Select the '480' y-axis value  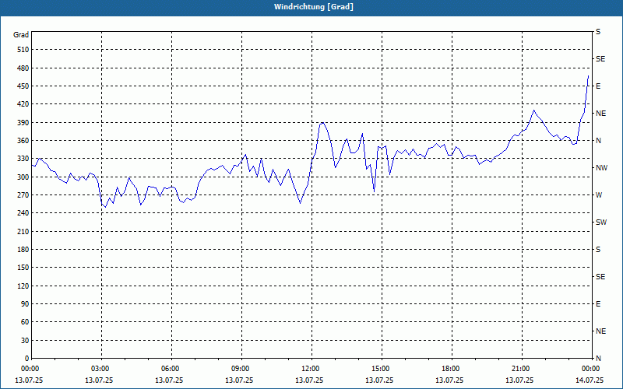click(x=23, y=68)
